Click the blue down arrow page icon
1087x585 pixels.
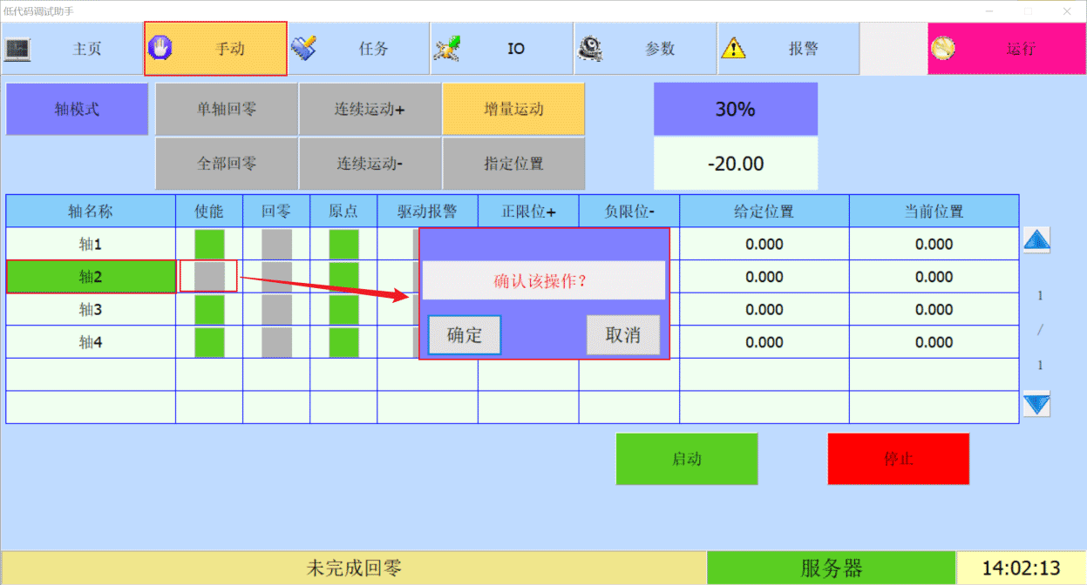(1036, 404)
